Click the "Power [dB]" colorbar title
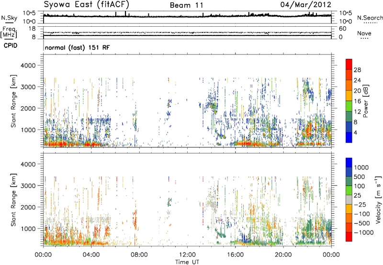The width and height of the screenshot is (383, 265). click(365, 101)
